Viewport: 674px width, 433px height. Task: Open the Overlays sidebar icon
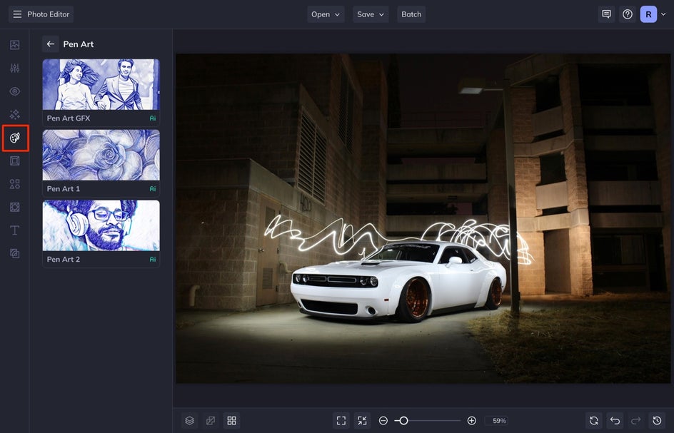pos(14,207)
